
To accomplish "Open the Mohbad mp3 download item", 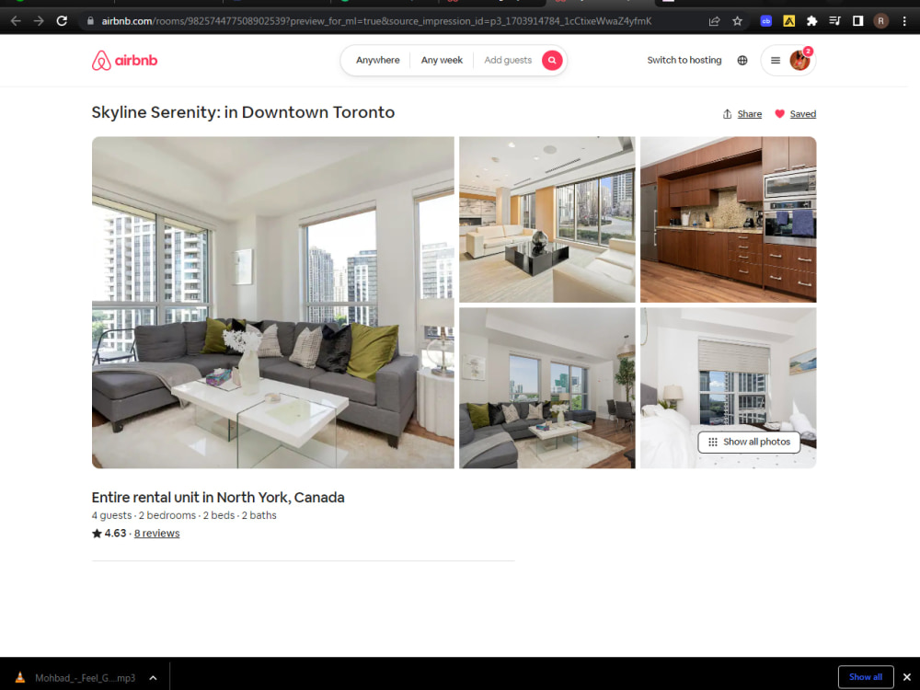I will (x=85, y=678).
